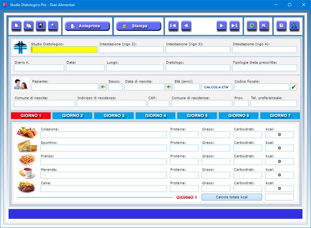Focus the Sesso field
The image size is (311, 228).
115,87
